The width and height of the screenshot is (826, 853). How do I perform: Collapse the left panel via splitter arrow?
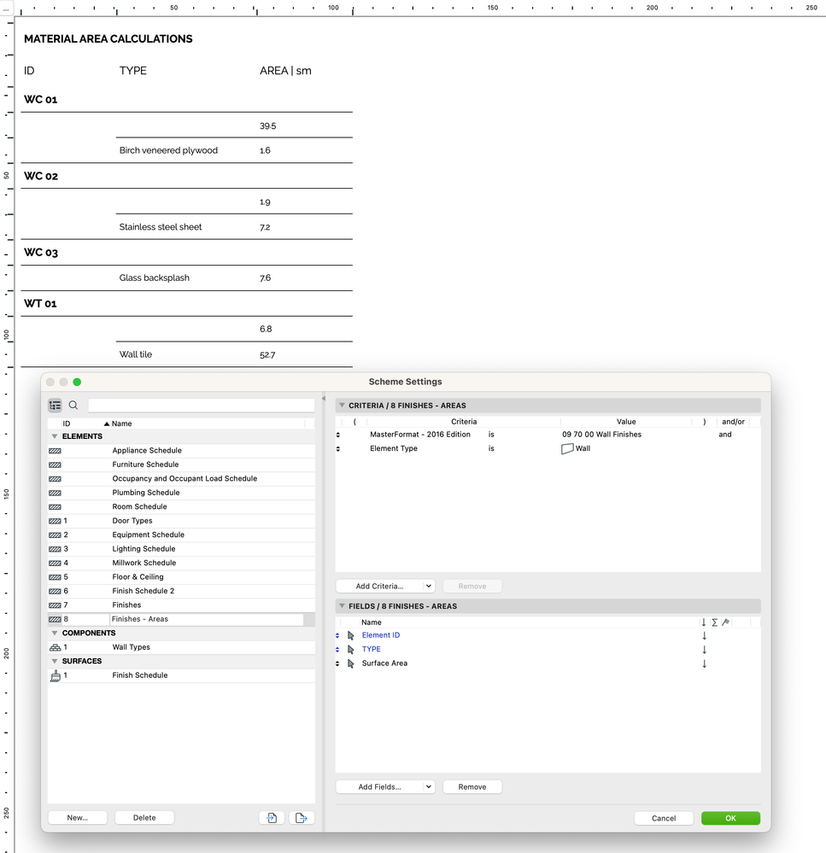click(x=324, y=399)
